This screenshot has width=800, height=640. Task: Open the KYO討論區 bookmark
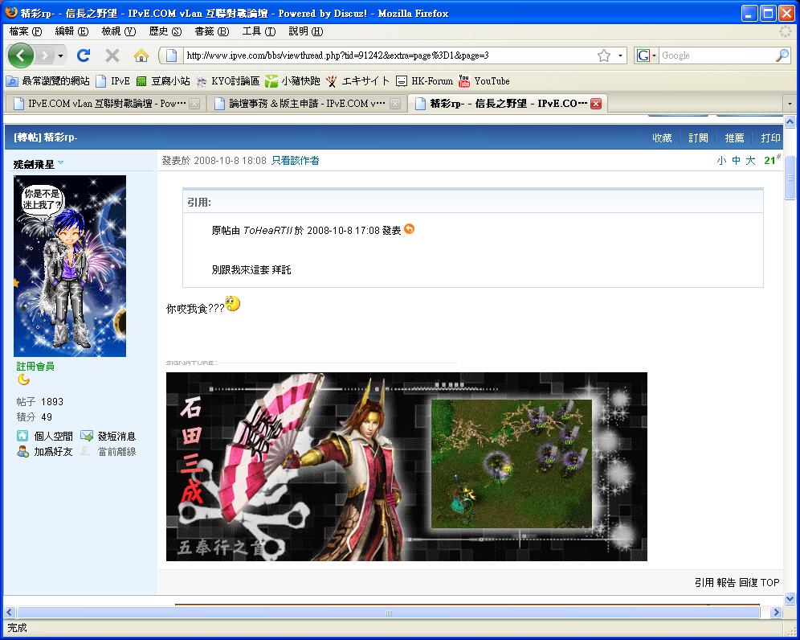pos(227,80)
